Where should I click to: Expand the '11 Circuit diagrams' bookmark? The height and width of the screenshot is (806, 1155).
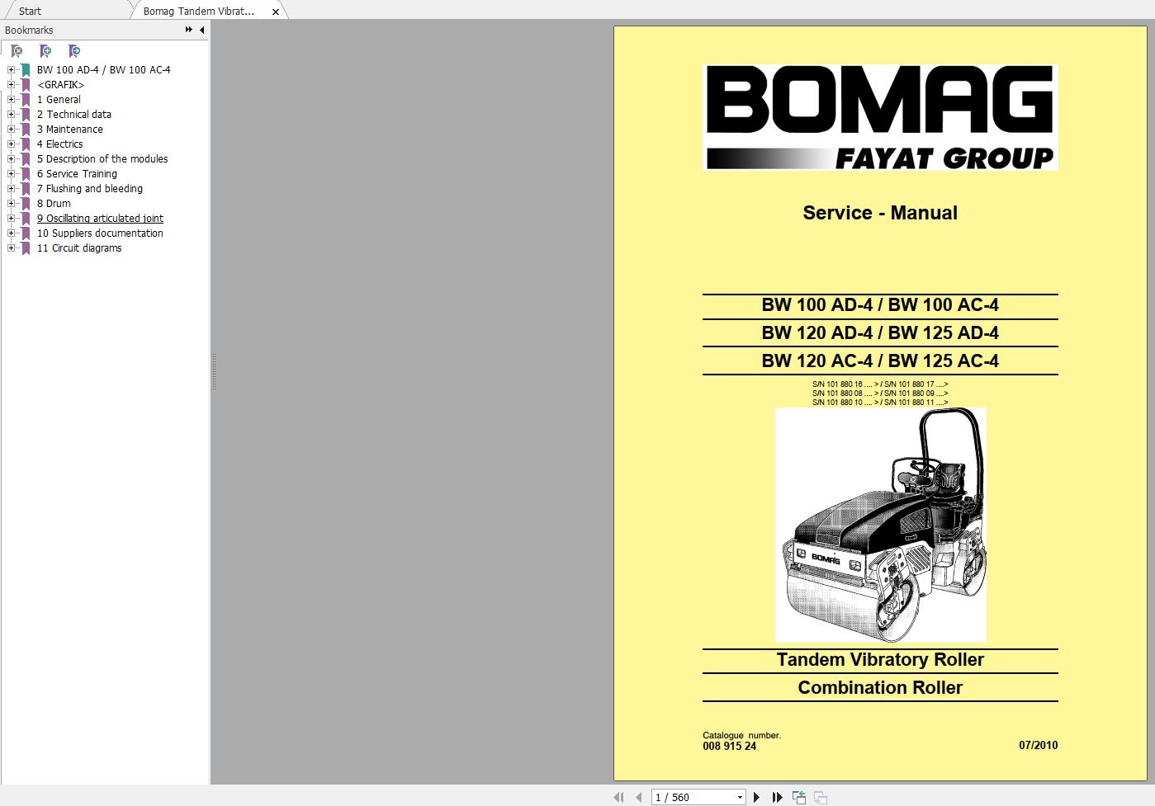tap(11, 248)
